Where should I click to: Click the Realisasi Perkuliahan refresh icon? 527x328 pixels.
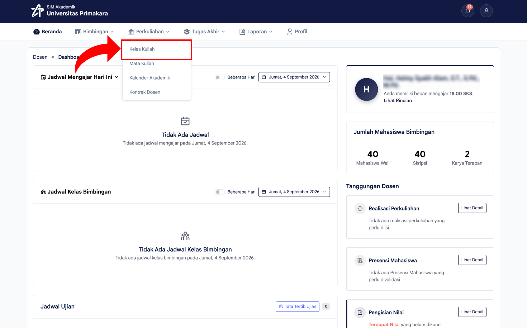[360, 209]
